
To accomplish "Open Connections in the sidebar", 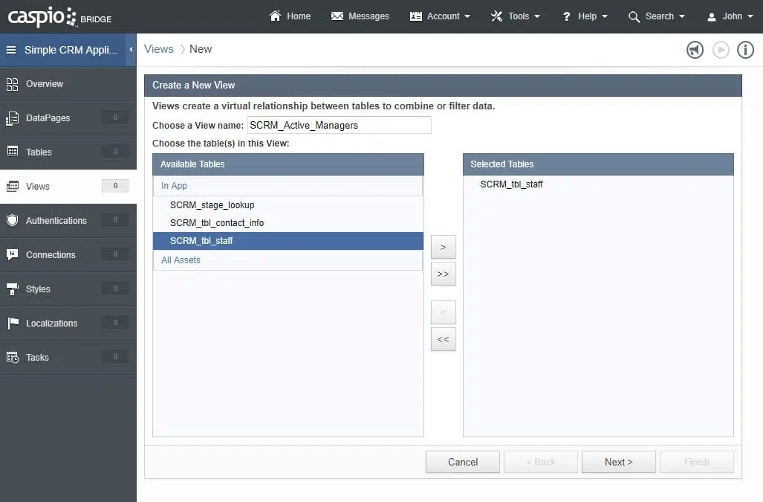I will tap(51, 255).
